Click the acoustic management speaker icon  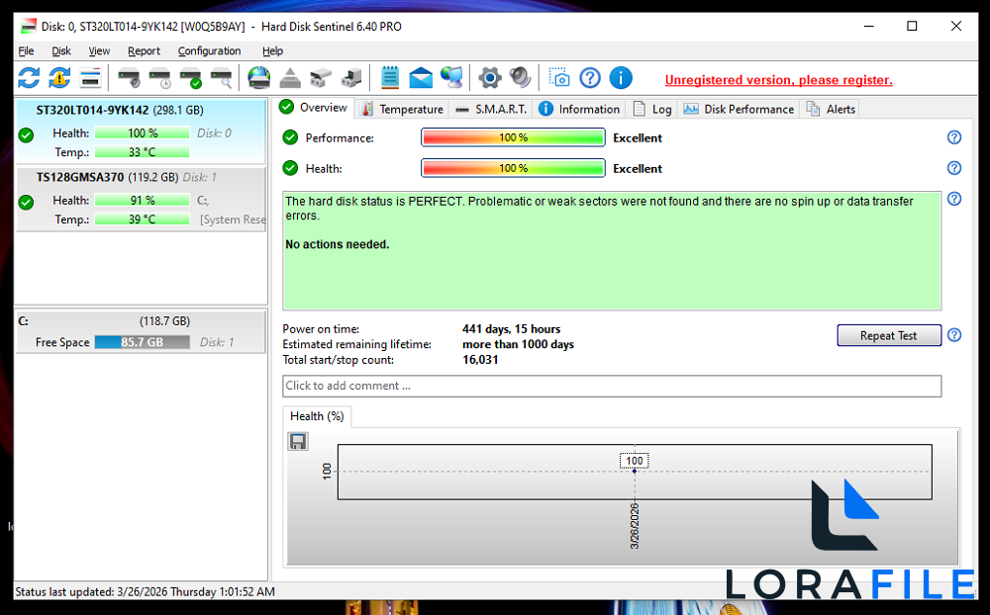coord(517,77)
